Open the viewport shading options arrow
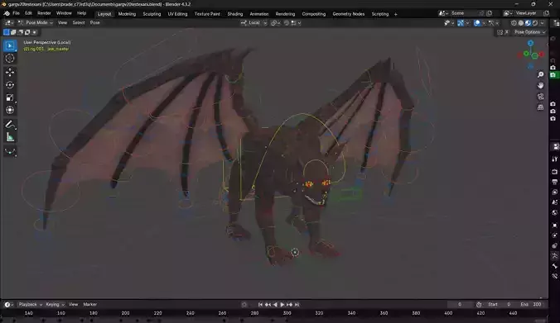 tap(542, 23)
